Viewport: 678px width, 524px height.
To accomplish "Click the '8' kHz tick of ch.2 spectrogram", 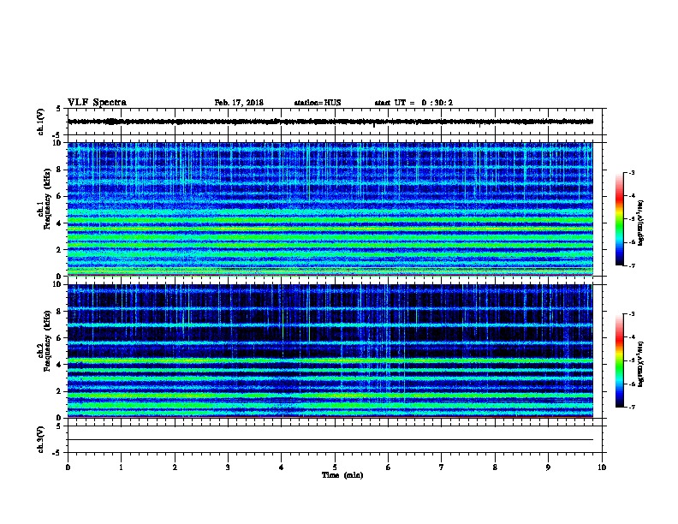I will pyautogui.click(x=60, y=312).
